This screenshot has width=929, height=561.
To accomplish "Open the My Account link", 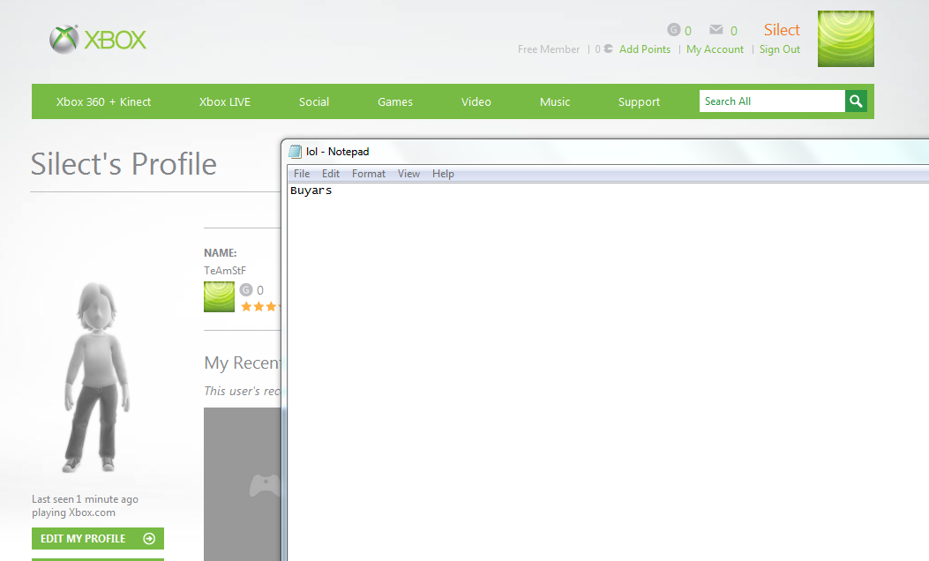I will click(715, 49).
